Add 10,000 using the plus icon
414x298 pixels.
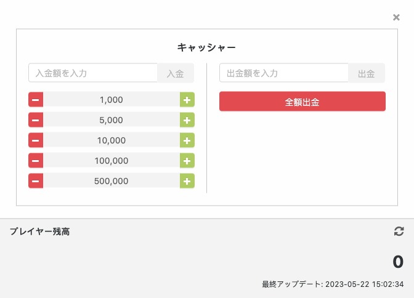pos(187,140)
